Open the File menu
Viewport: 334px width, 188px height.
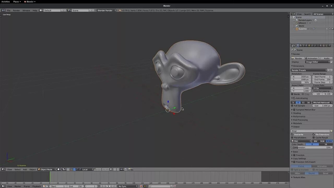pyautogui.click(x=9, y=10)
